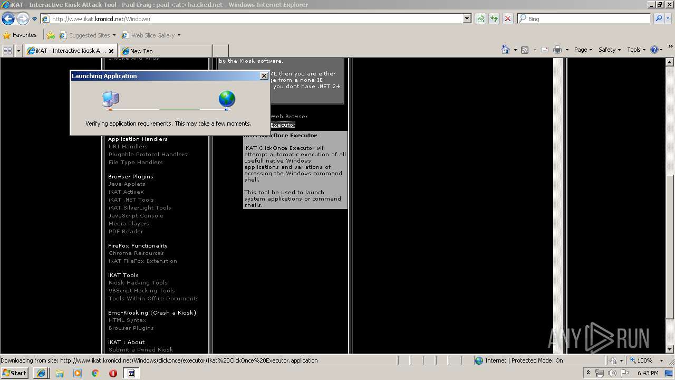The width and height of the screenshot is (675, 380).
Task: Open the Safety menu
Action: coord(610,50)
